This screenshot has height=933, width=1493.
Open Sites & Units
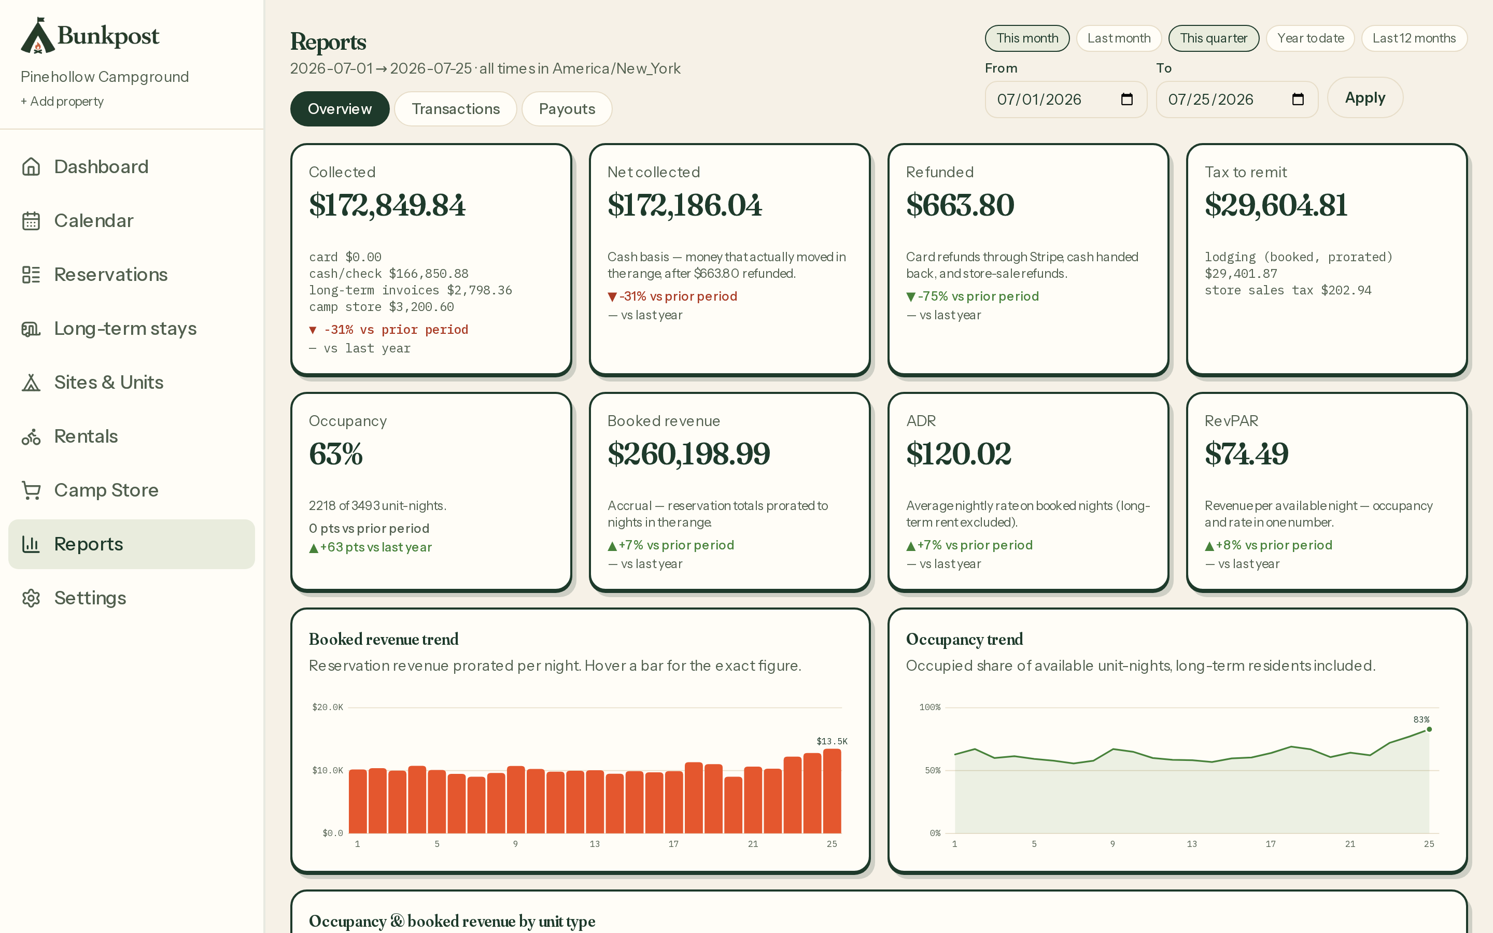tap(131, 382)
